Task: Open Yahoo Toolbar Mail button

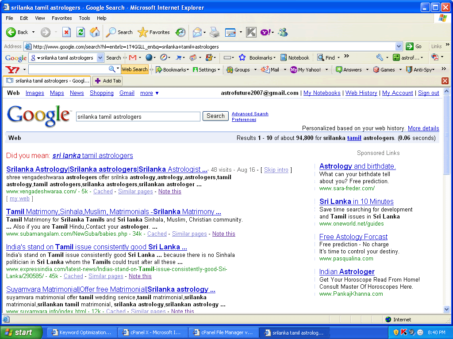Action: [270, 69]
